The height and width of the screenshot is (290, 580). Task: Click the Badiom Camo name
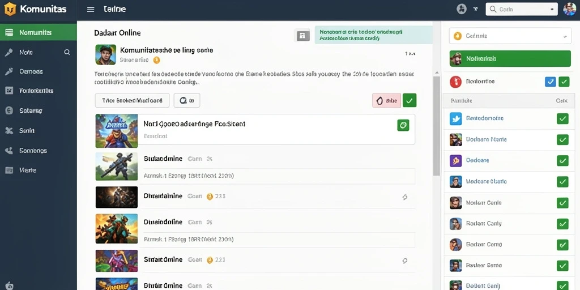484,245
